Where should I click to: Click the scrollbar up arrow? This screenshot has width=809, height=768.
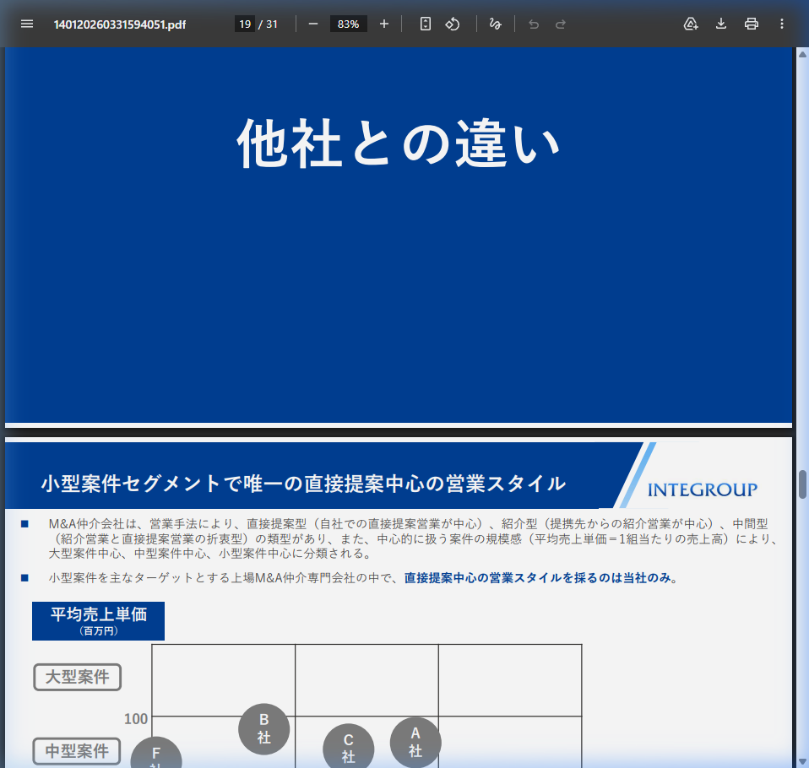[x=802, y=55]
